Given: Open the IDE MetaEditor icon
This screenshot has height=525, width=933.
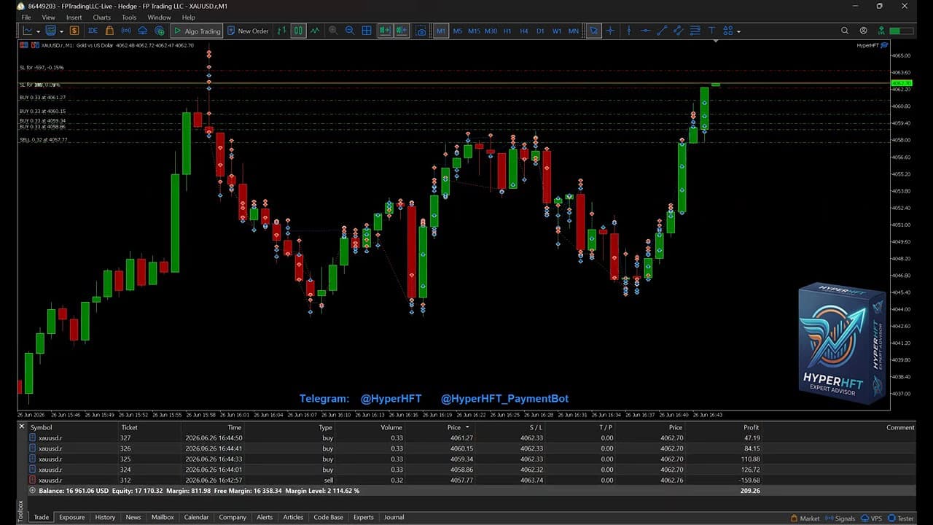Looking at the screenshot, I should point(93,31).
